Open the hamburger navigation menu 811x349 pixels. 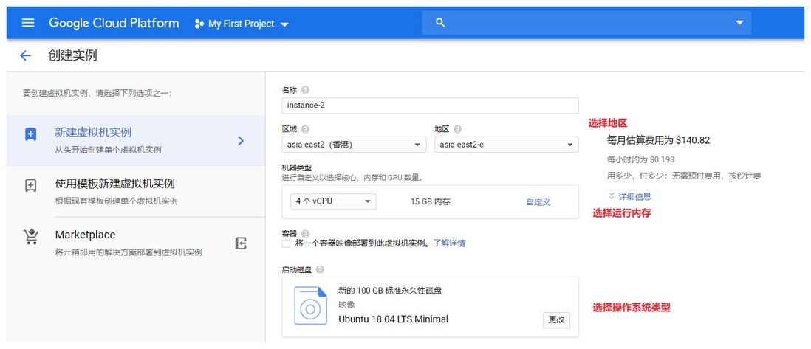click(28, 24)
